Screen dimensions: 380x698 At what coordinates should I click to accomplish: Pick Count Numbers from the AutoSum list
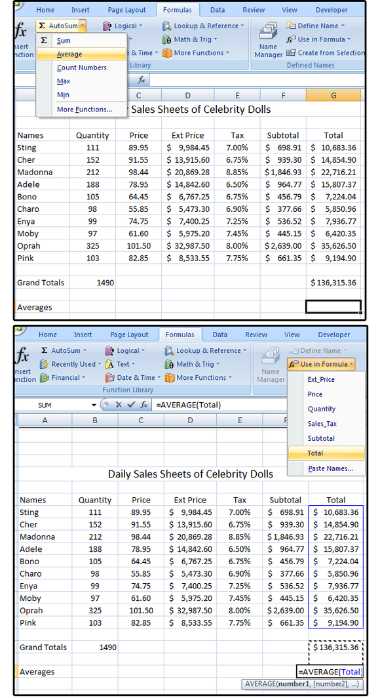82,68
